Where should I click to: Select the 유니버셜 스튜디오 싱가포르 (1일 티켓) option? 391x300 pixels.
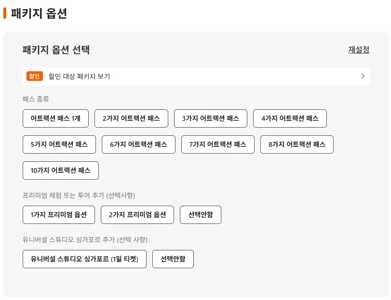pyautogui.click(x=84, y=259)
